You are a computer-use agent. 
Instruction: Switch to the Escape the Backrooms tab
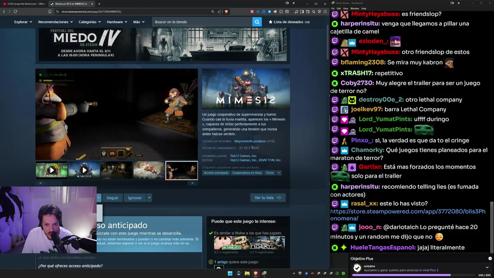click(x=24, y=4)
